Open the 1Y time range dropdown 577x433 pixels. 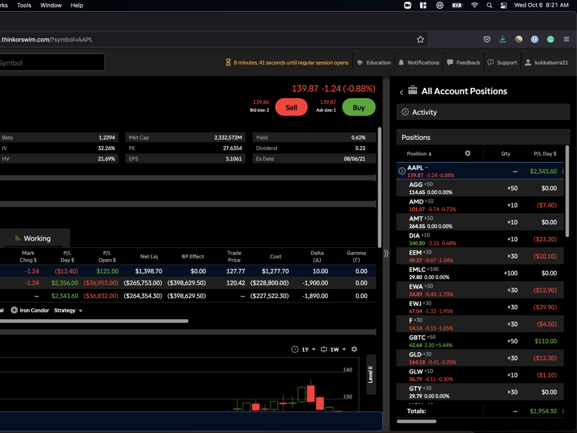(309, 349)
